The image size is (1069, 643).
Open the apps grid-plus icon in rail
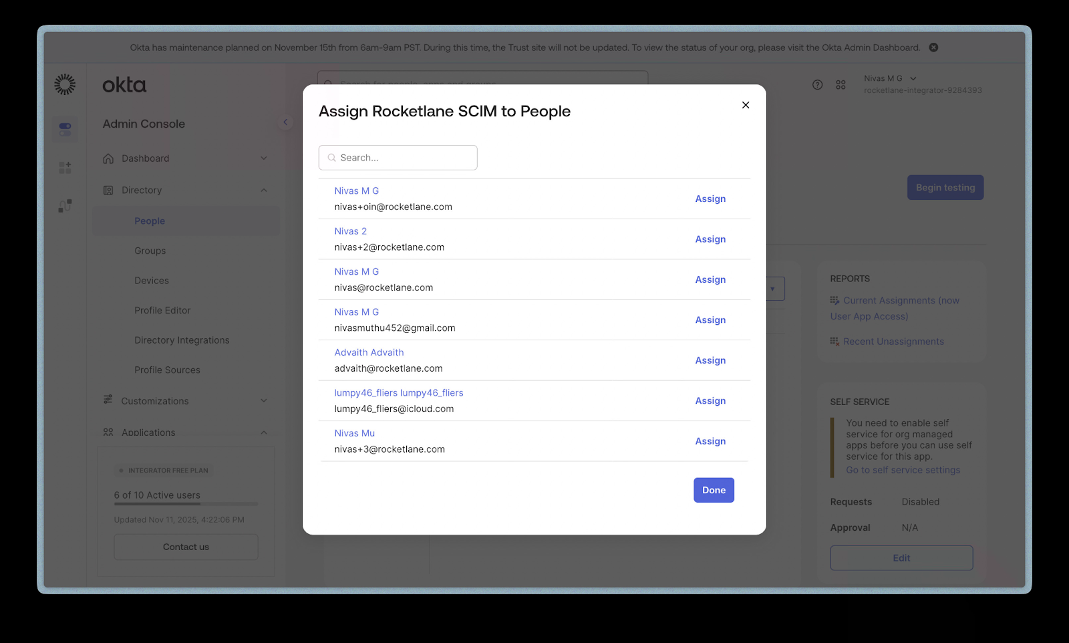65,167
